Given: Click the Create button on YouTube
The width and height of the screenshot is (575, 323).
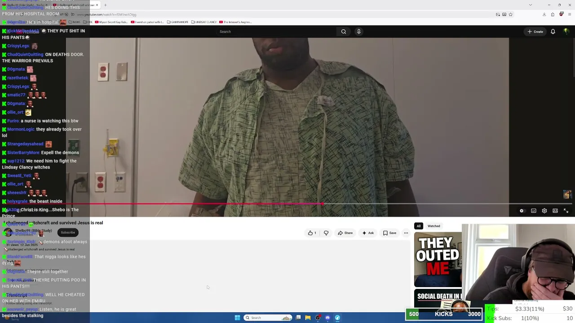Looking at the screenshot, I should coord(535,31).
